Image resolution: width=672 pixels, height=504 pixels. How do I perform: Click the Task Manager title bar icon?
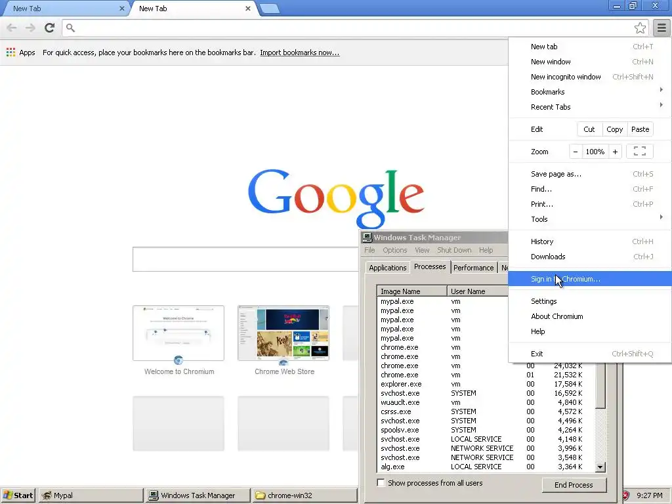pyautogui.click(x=367, y=238)
